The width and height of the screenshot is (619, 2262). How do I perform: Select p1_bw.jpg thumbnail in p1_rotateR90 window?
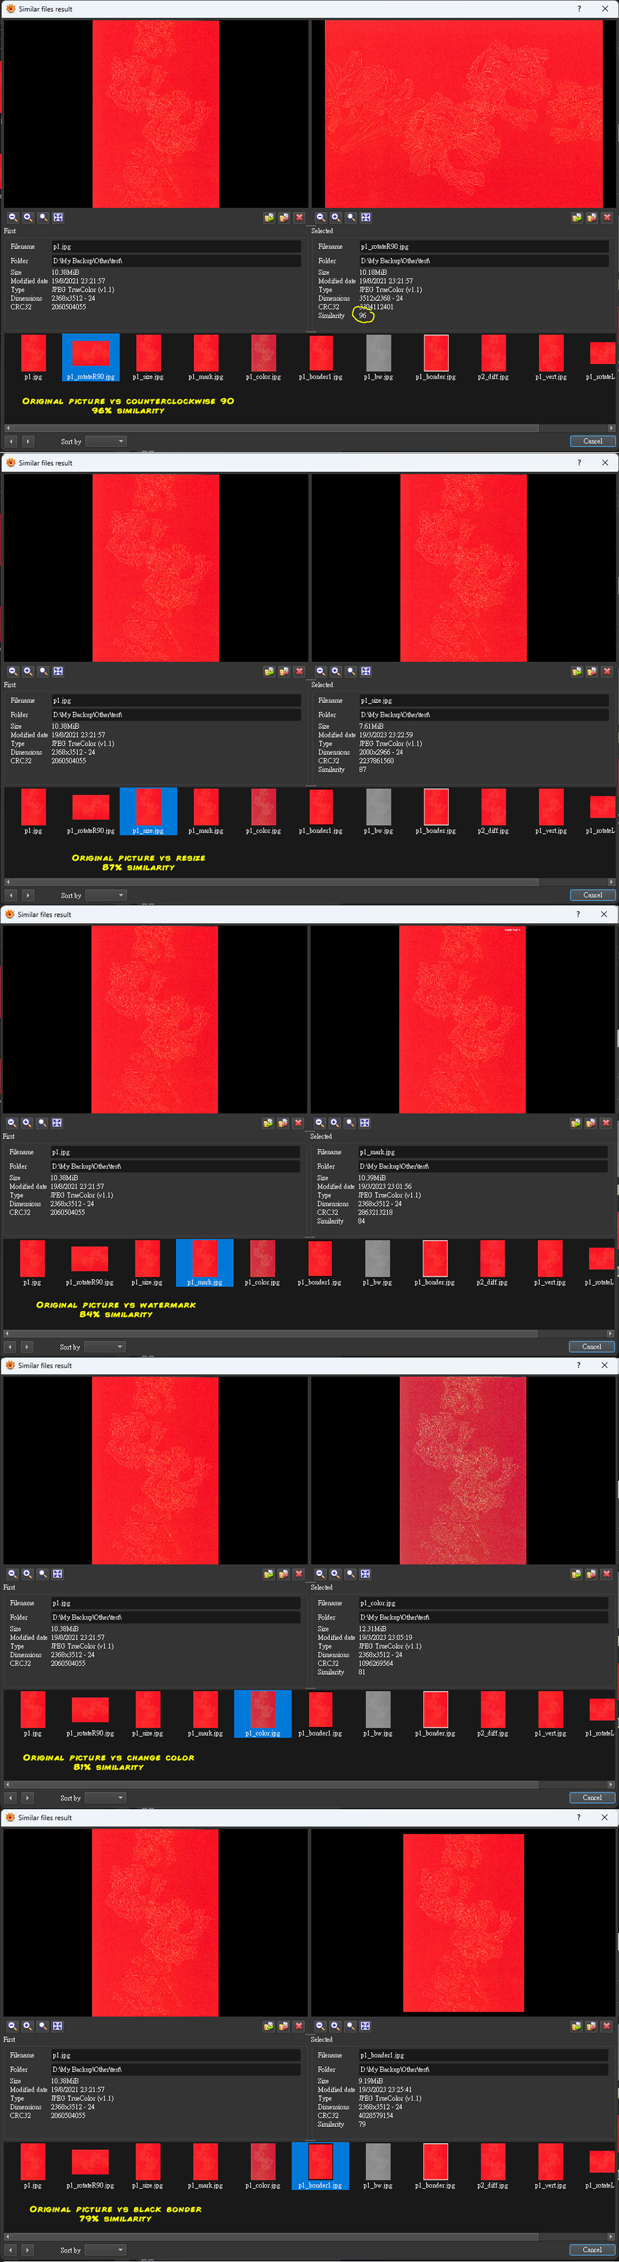378,357
